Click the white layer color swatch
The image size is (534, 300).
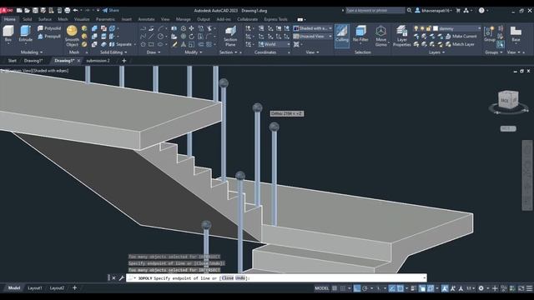point(436,28)
